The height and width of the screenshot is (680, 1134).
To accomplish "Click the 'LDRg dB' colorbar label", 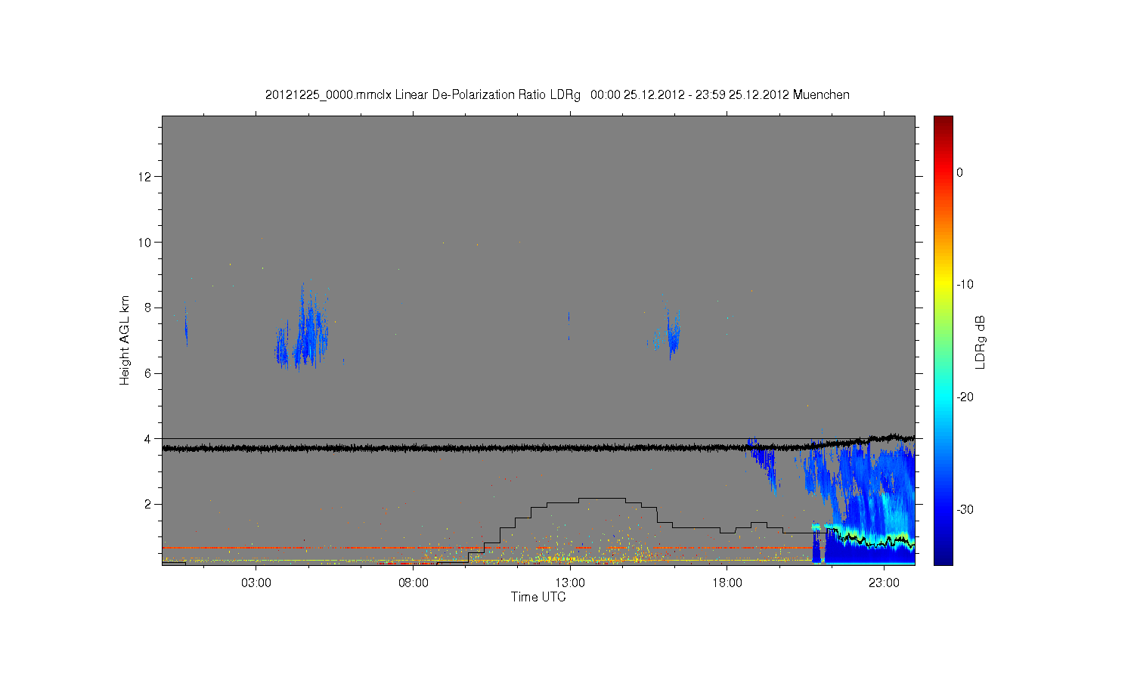I will tap(981, 342).
